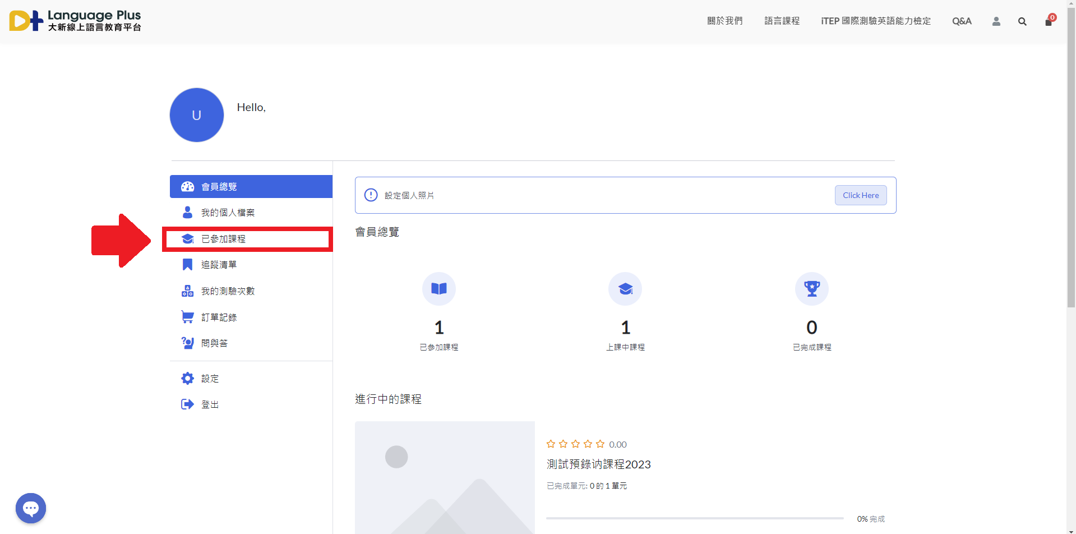The height and width of the screenshot is (534, 1076).
Task: Open the chat bubble widget
Action: click(x=31, y=508)
